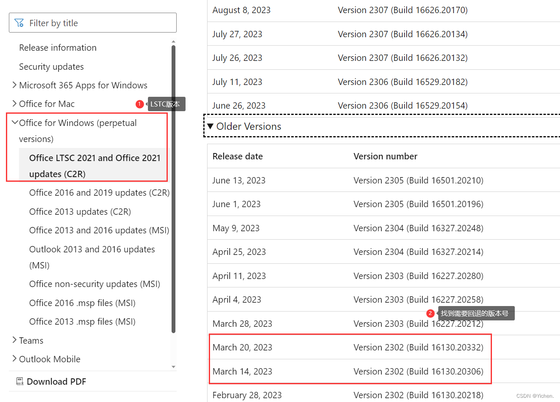Click the May 9, 2023 date cell
Image resolution: width=560 pixels, height=402 pixels.
coord(236,228)
